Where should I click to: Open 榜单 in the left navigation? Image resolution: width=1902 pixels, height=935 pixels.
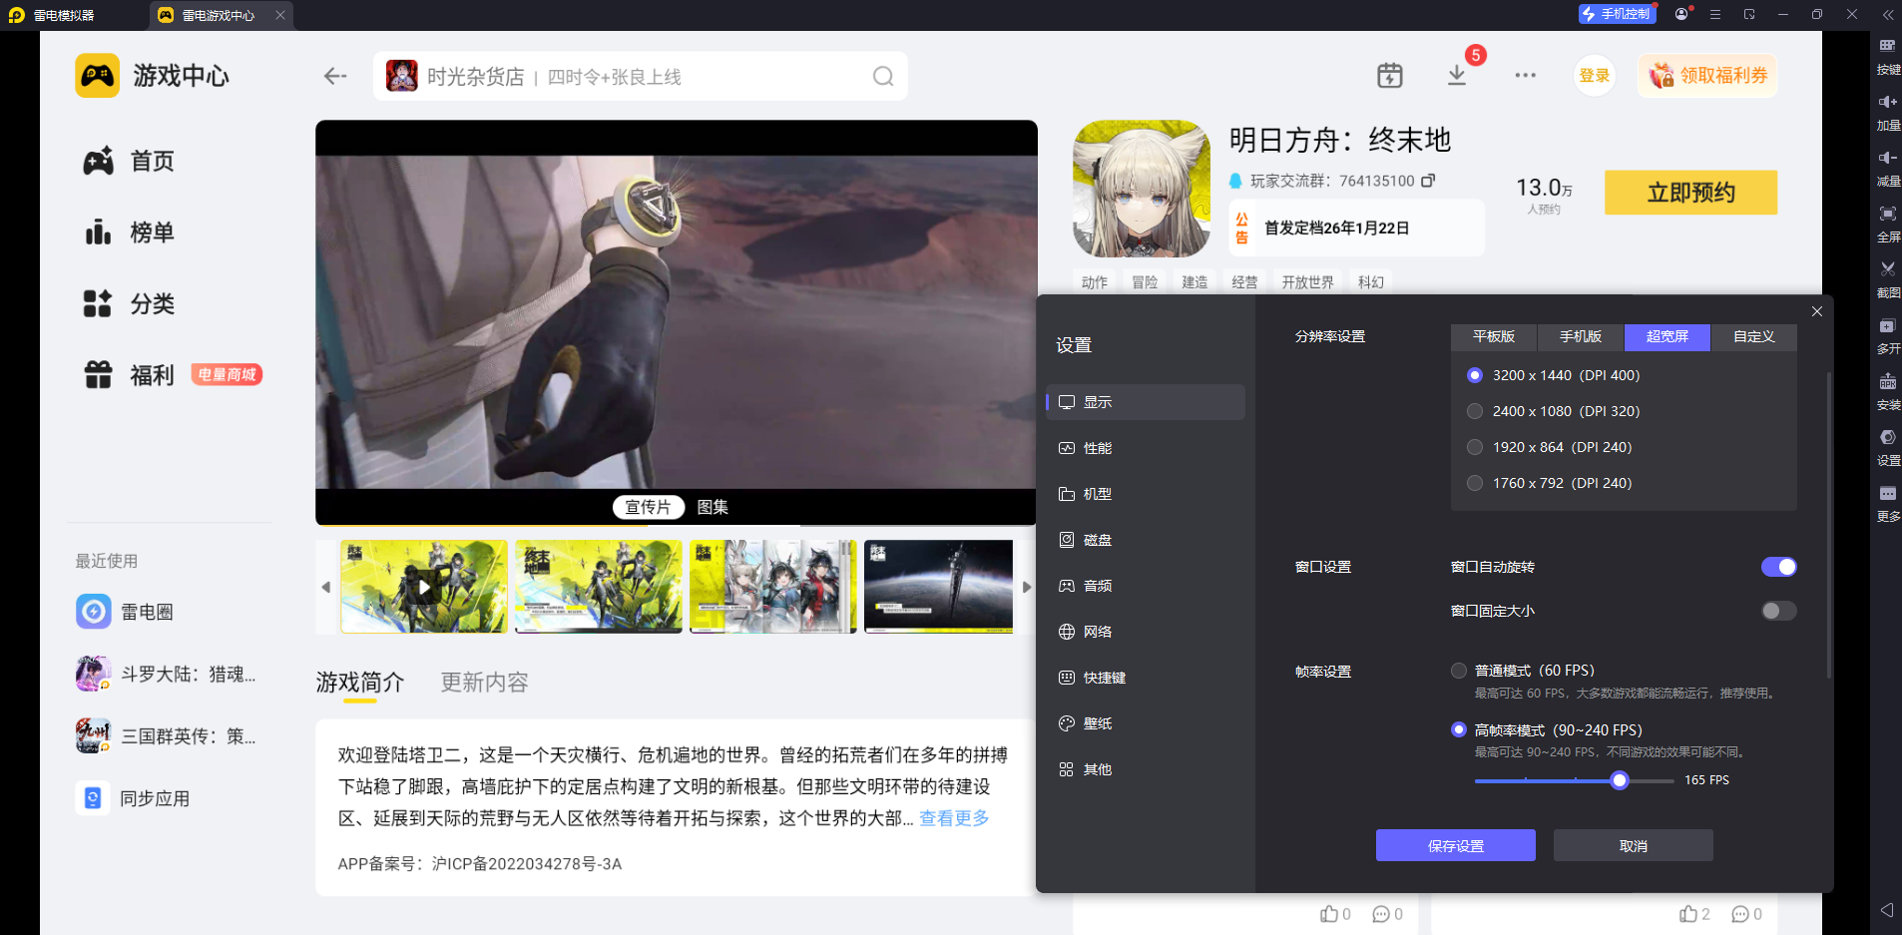click(x=130, y=233)
